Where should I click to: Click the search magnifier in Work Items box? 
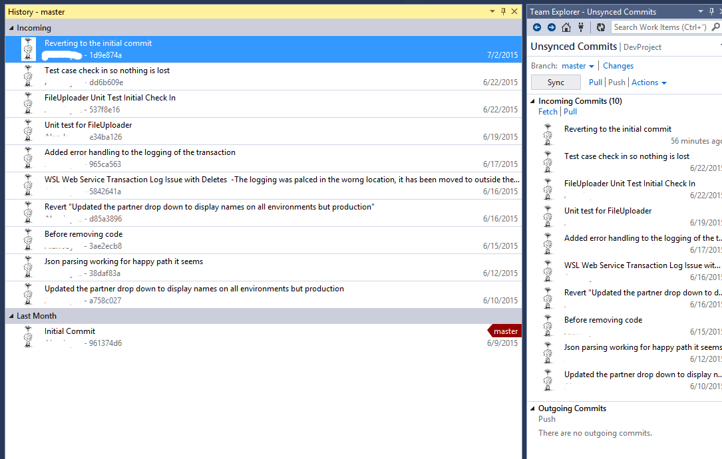click(x=714, y=27)
